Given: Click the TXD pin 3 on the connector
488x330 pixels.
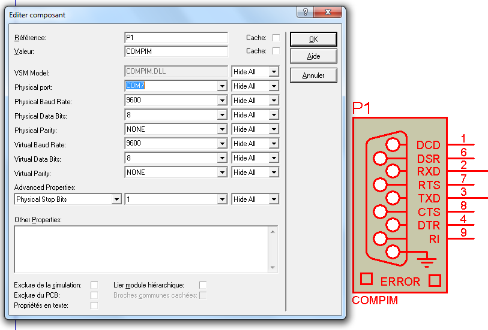Looking at the screenshot, I should pyautogui.click(x=467, y=198).
